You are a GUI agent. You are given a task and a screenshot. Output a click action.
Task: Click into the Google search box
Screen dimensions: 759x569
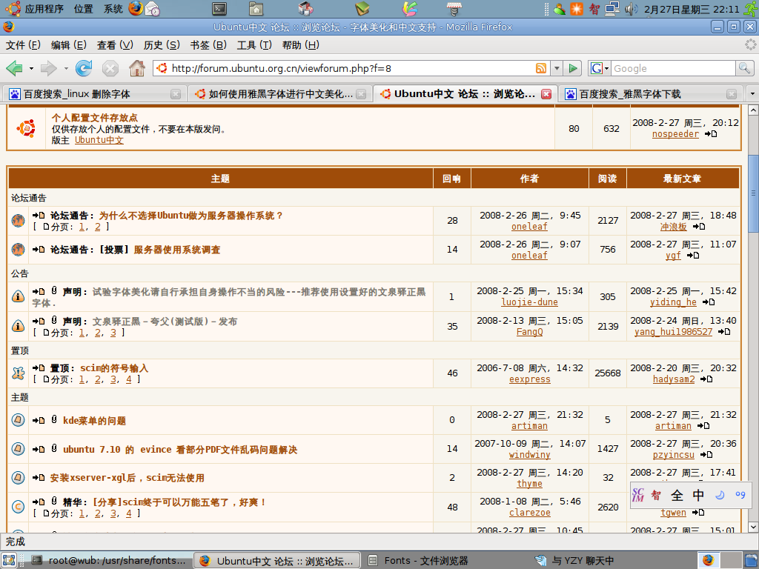pos(673,68)
